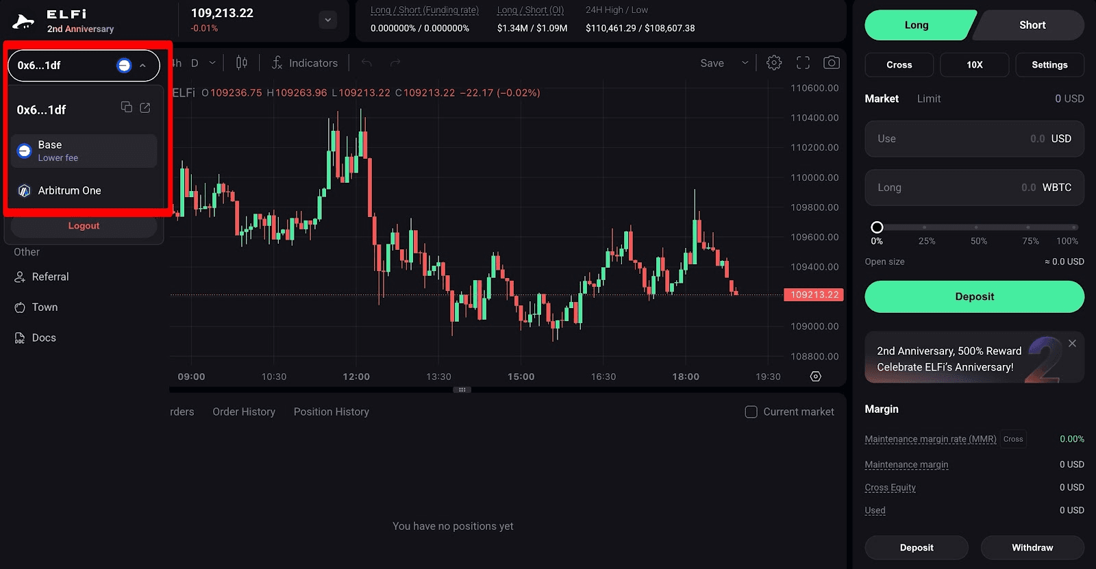Open the Indicators menu

click(x=305, y=63)
